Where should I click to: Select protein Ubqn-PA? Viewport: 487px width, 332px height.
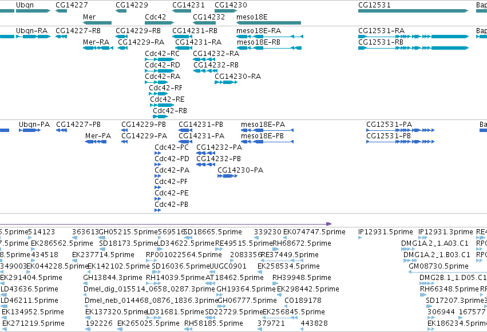pos(34,125)
